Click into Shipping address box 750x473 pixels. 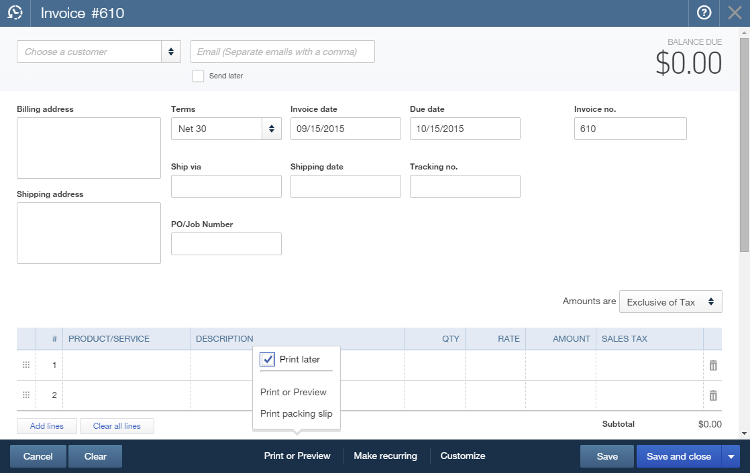89,233
